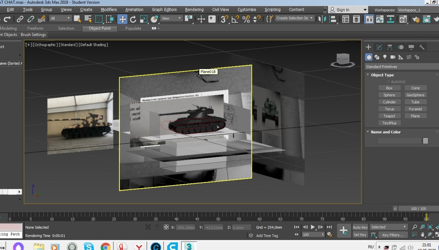Create a Teapot primitive button
This screenshot has width=439, height=250.
tap(389, 116)
